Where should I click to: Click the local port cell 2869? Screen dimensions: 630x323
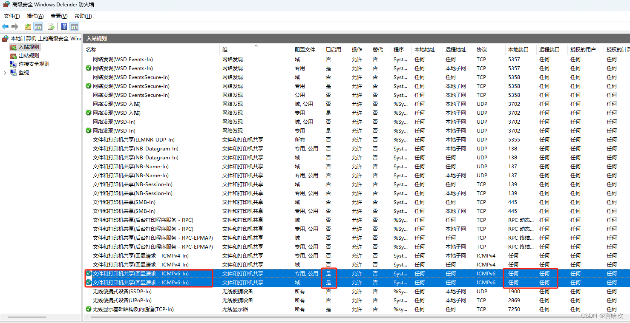coord(514,300)
